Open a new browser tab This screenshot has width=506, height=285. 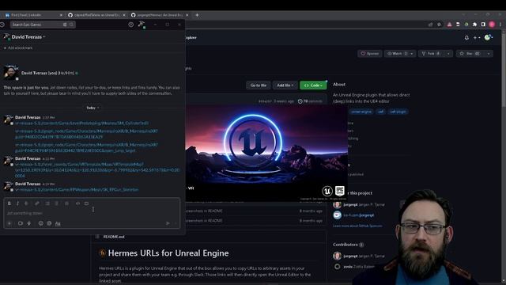click(197, 15)
